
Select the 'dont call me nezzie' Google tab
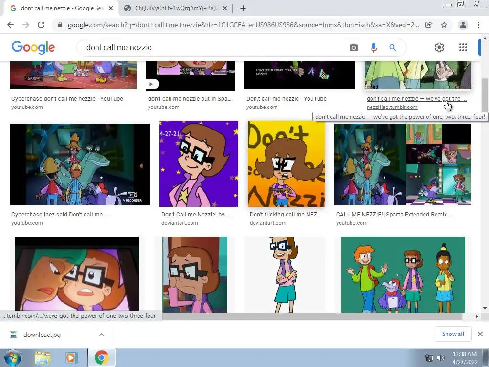(62, 8)
